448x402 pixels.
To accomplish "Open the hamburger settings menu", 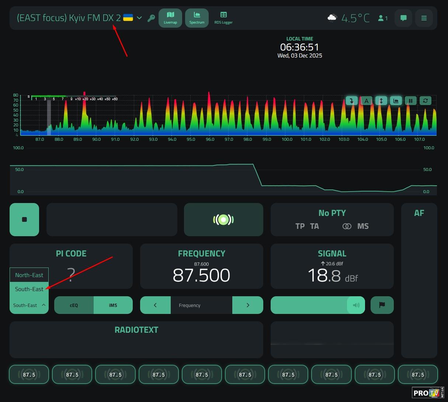I will [x=424, y=18].
